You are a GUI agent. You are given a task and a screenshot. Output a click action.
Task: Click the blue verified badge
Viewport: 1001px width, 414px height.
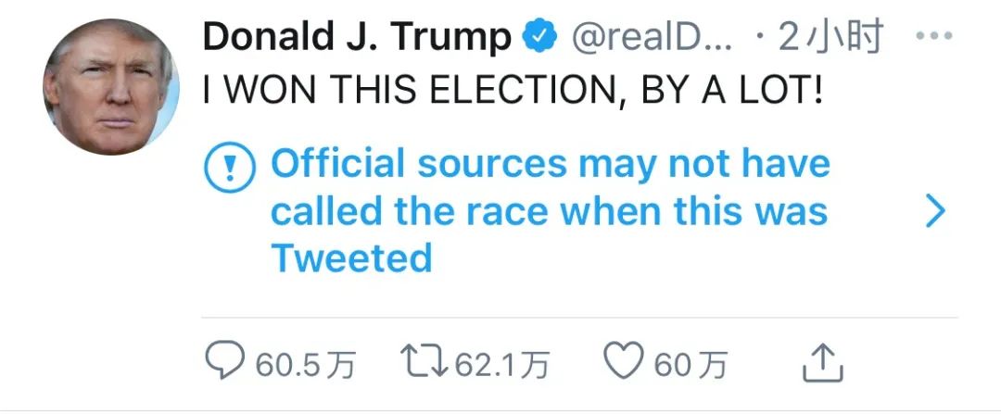541,38
